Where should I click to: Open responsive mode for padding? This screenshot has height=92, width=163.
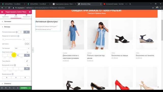(15, 65)
